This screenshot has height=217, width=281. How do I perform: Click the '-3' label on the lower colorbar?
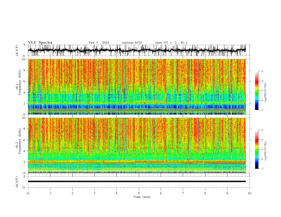click(x=261, y=130)
